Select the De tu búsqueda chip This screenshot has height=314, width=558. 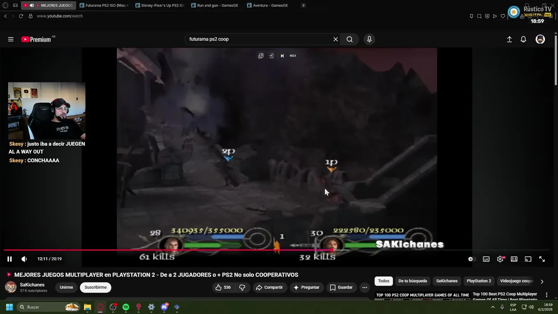[412, 281]
